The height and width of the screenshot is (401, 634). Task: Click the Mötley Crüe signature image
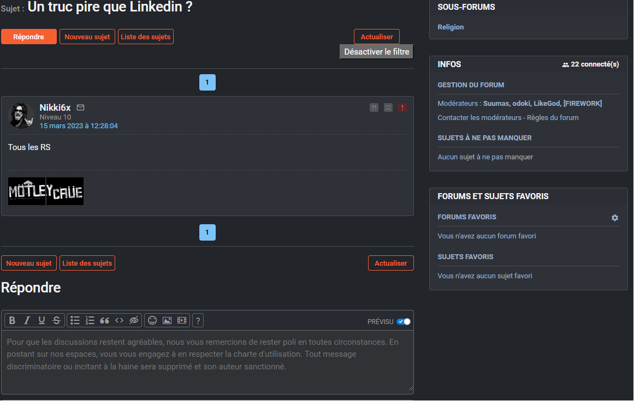click(46, 191)
